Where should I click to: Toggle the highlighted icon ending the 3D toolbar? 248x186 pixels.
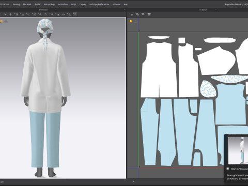[x=75, y=14]
